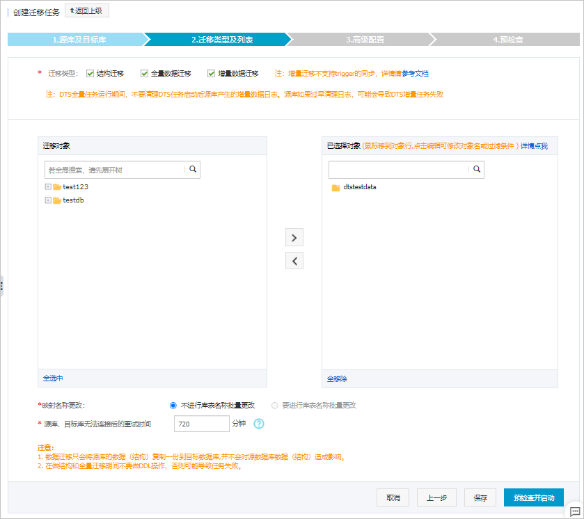The height and width of the screenshot is (519, 584).
Task: Select the dtstestdata folder icon
Action: 335,186
